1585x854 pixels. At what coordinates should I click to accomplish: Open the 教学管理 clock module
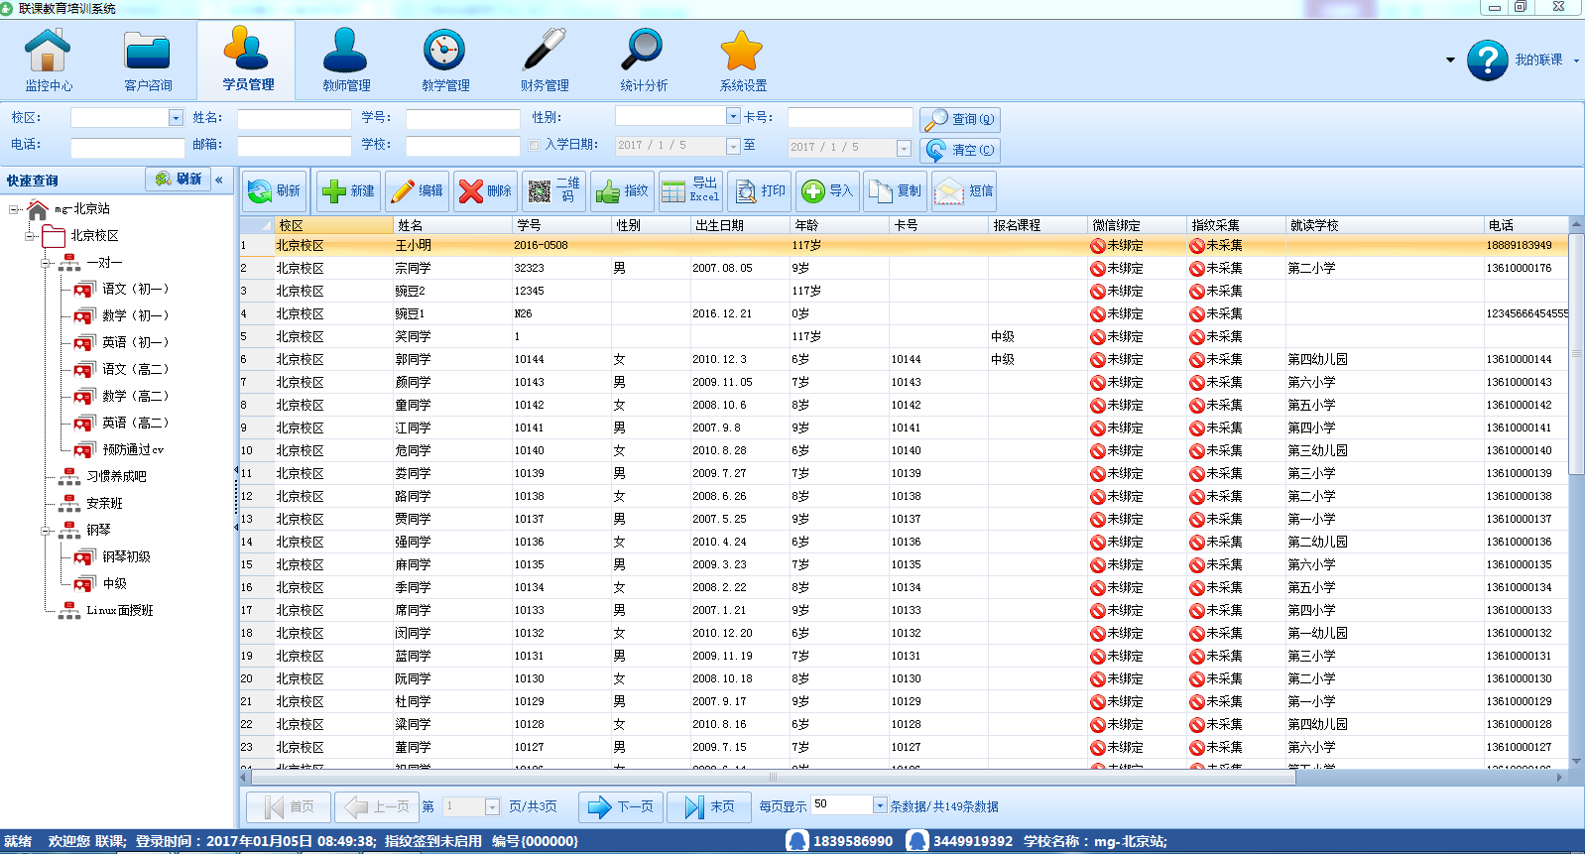[445, 61]
